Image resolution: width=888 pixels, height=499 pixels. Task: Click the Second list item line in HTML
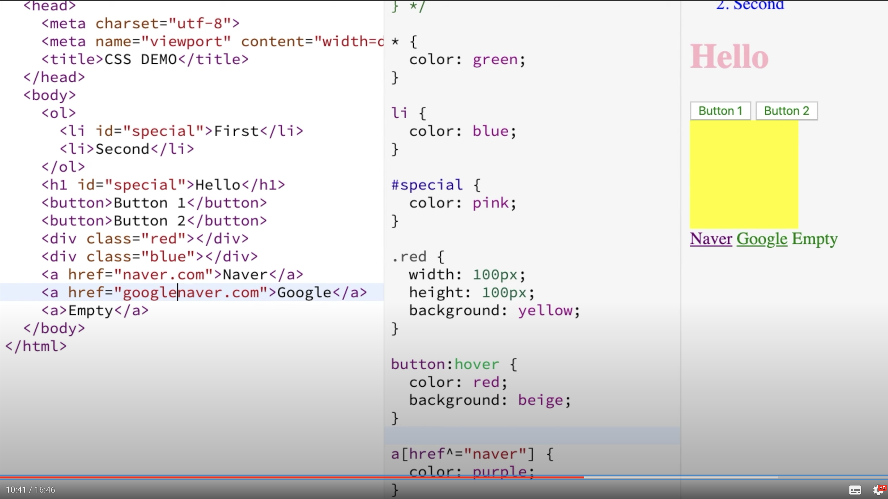click(x=127, y=149)
